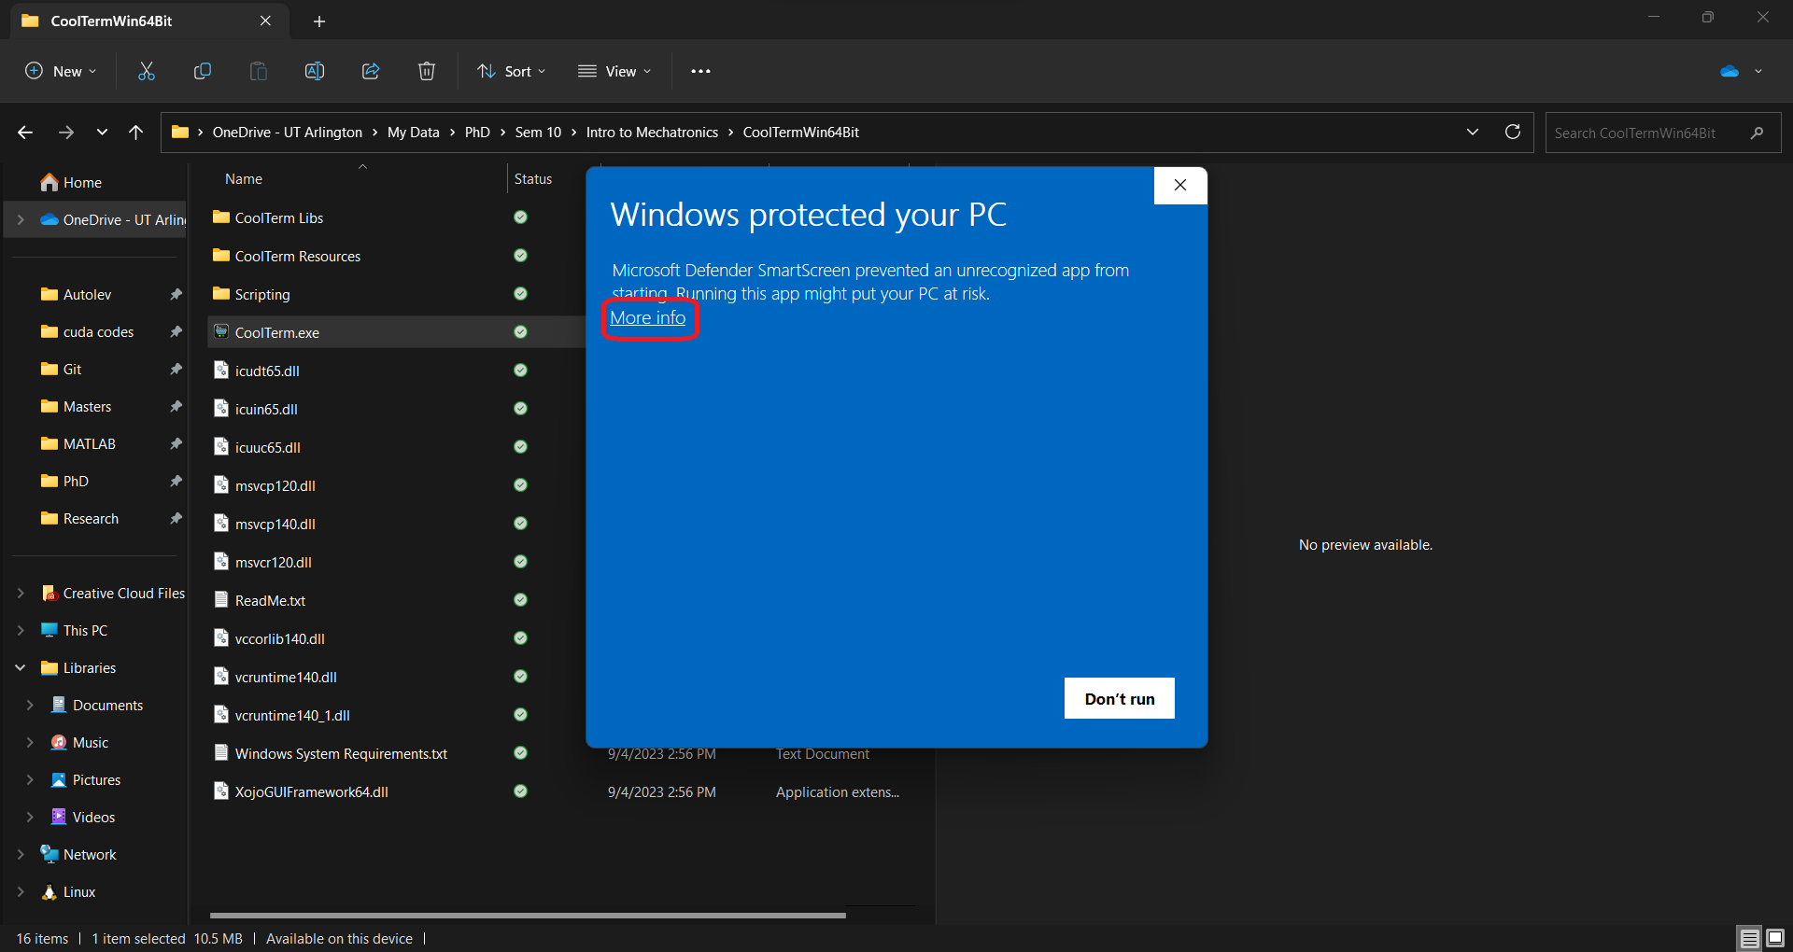Open the Sort dropdown menu
The height and width of the screenshot is (952, 1793).
pos(512,71)
